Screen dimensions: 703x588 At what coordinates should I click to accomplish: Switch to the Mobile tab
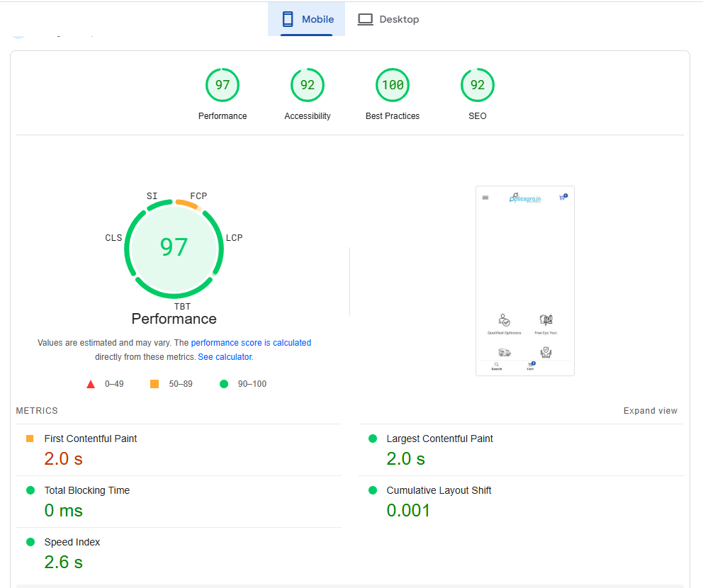click(307, 19)
